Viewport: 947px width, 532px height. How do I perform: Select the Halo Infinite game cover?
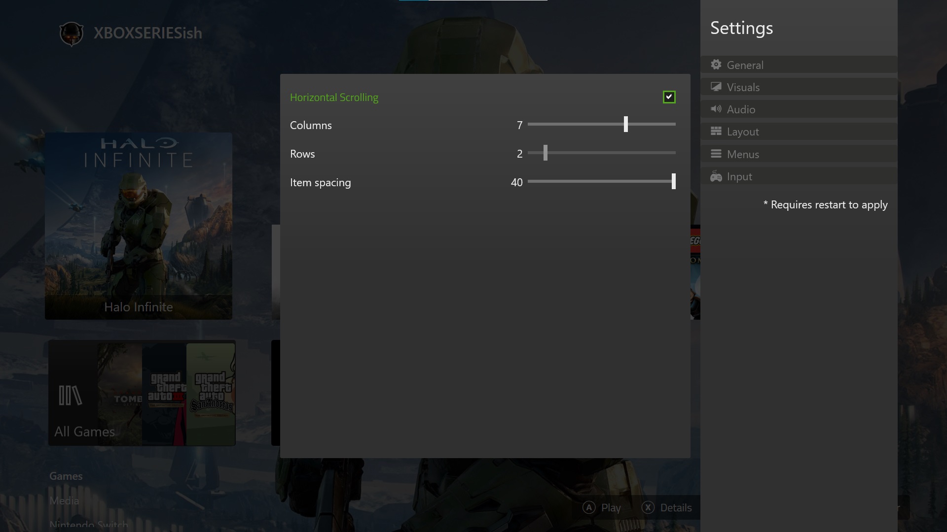(x=139, y=226)
